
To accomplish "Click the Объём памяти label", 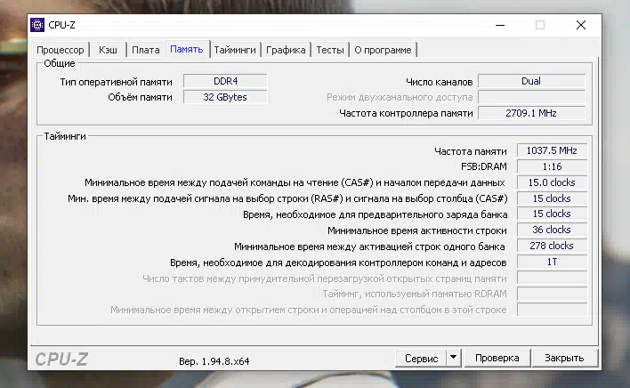I will (140, 97).
